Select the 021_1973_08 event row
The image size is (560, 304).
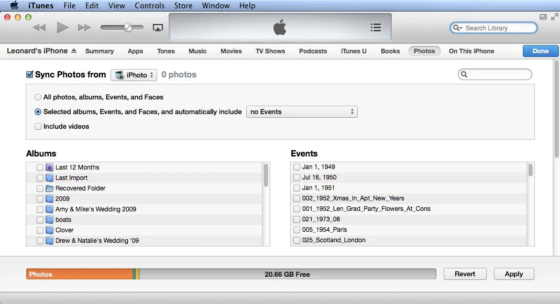click(409, 219)
